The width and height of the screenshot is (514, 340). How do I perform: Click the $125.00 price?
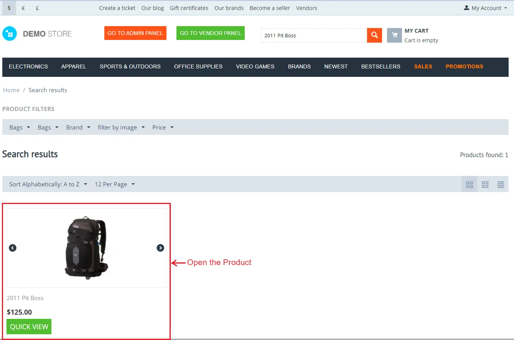(x=19, y=312)
